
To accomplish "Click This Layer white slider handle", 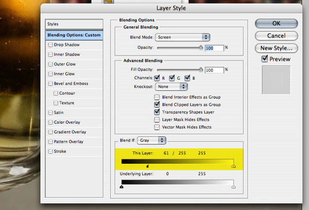I will click(233, 166).
